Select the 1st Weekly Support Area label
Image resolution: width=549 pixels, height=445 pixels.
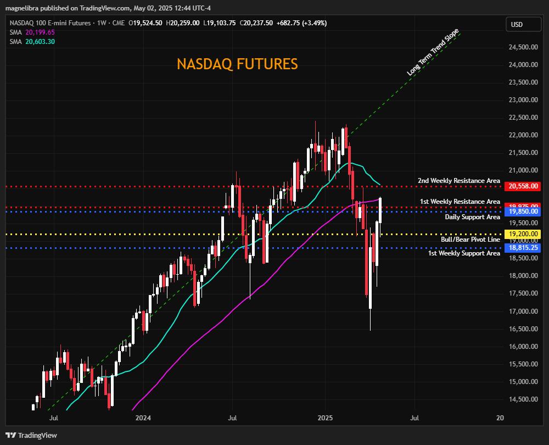(464, 253)
